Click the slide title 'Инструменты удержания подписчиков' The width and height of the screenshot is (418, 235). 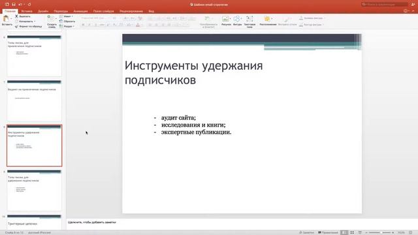pyautogui.click(x=193, y=72)
